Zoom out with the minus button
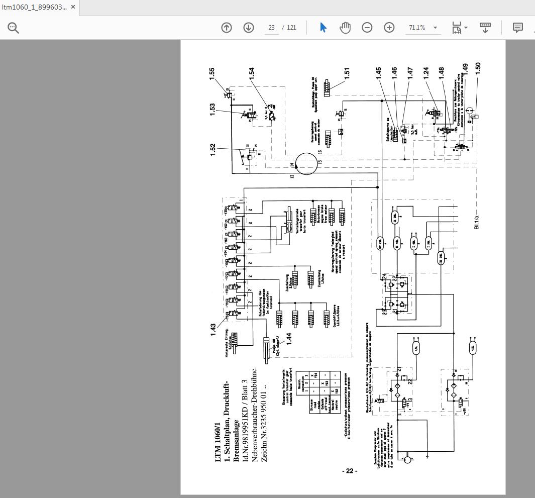 [367, 28]
